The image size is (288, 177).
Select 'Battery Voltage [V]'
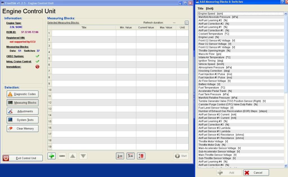pos(241,84)
